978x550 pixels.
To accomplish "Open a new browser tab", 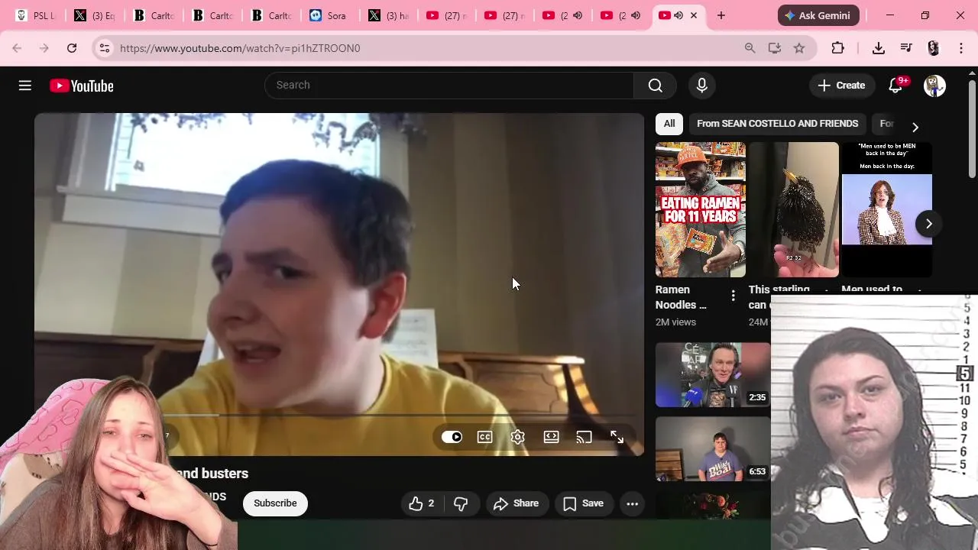I will point(721,15).
